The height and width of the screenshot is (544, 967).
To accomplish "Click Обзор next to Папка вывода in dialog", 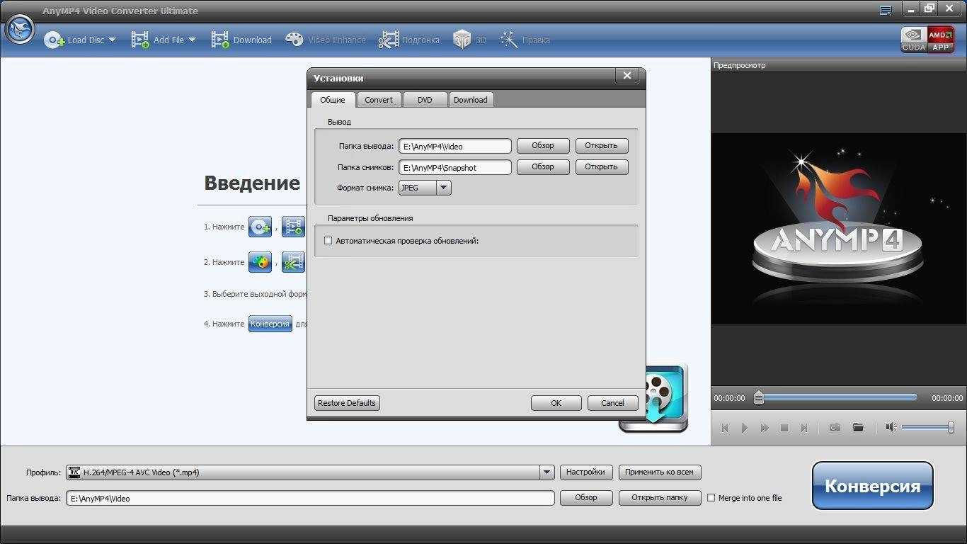I will coord(543,145).
